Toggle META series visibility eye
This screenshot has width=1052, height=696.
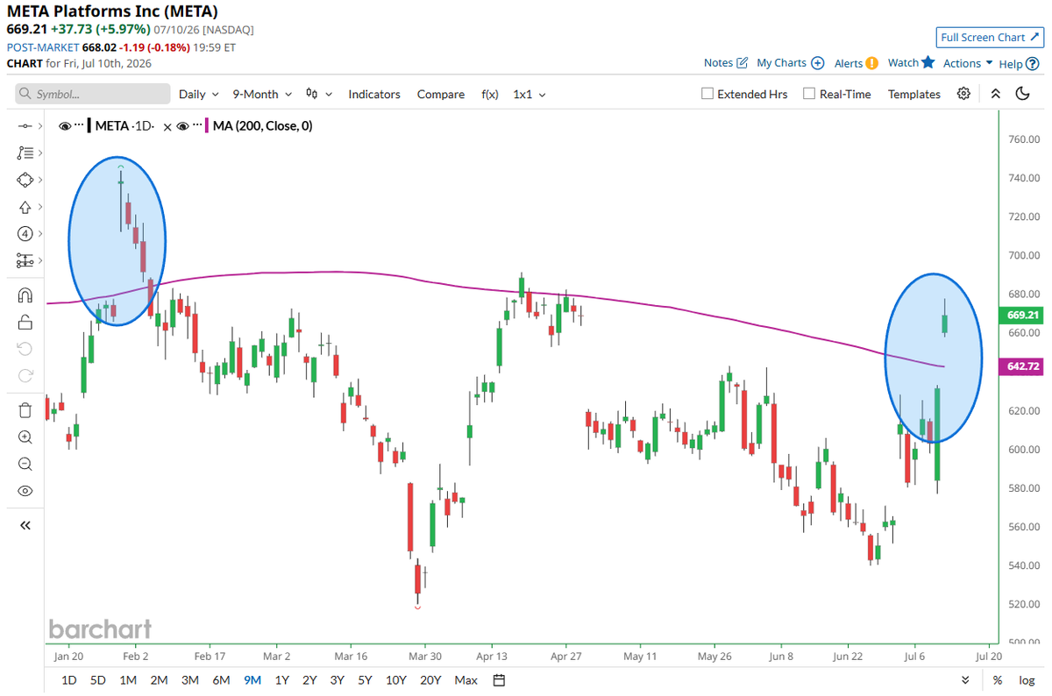coord(65,126)
